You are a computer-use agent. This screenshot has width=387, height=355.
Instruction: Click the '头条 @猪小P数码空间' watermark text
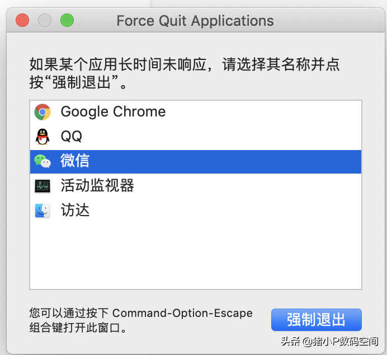[329, 341]
